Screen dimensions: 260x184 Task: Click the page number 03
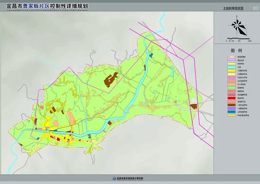[255, 8]
